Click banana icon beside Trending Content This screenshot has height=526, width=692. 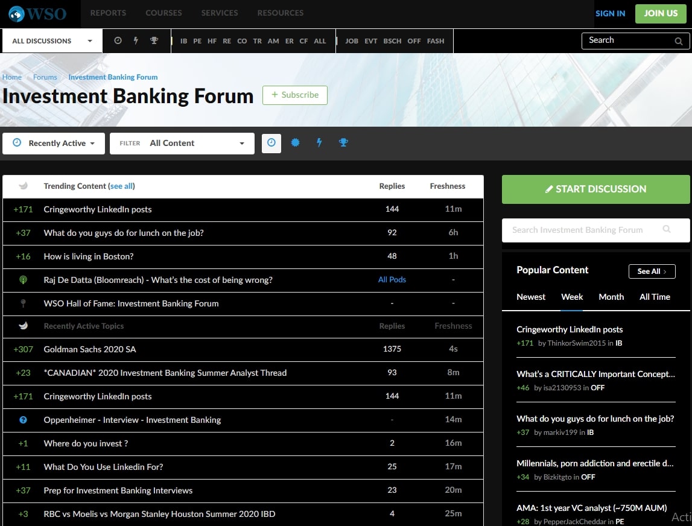click(24, 186)
